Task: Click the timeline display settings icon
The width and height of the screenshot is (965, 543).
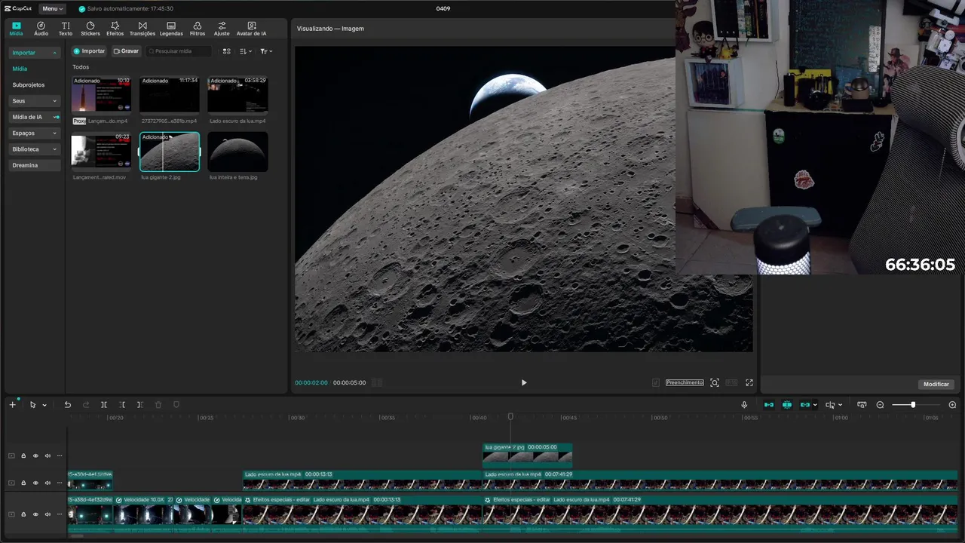Action: point(862,405)
